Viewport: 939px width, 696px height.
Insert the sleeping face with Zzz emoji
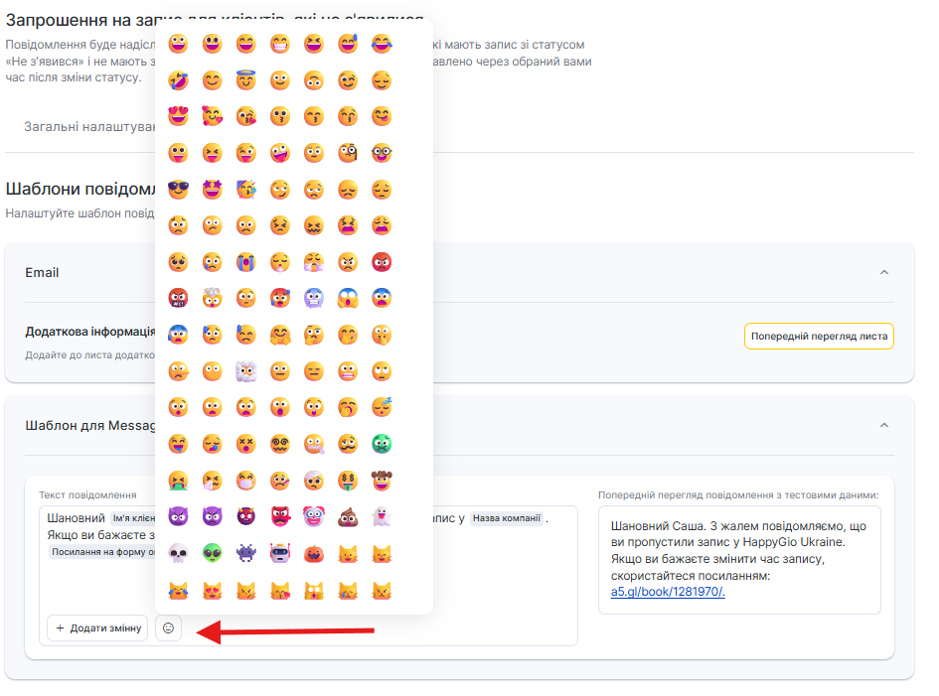click(x=382, y=407)
